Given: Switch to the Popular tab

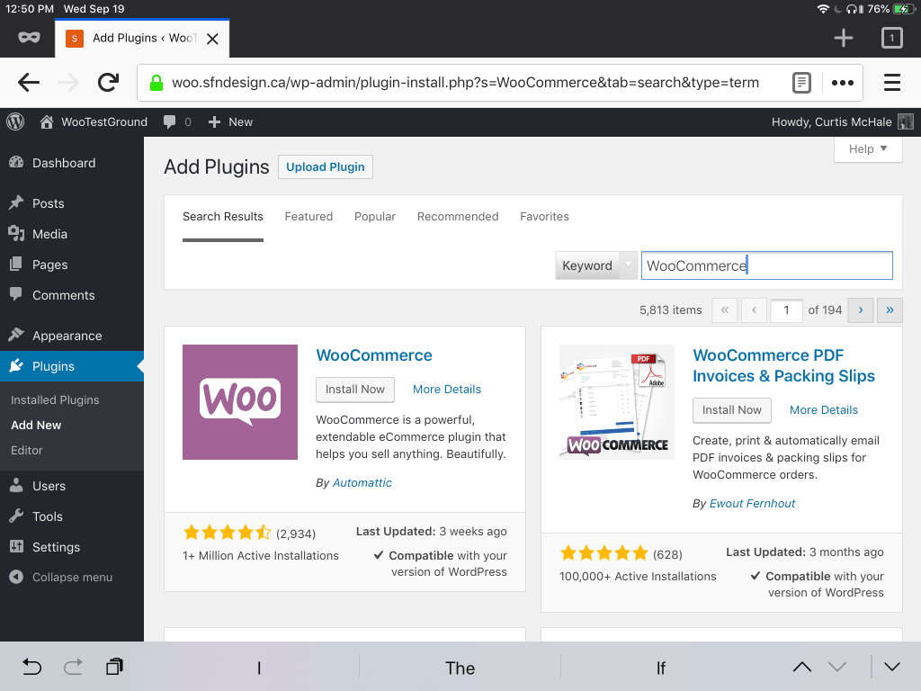Looking at the screenshot, I should [375, 216].
